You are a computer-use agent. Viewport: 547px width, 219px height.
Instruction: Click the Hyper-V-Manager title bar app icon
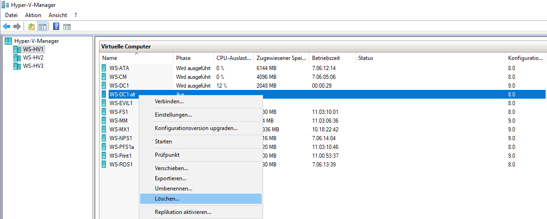(5, 5)
